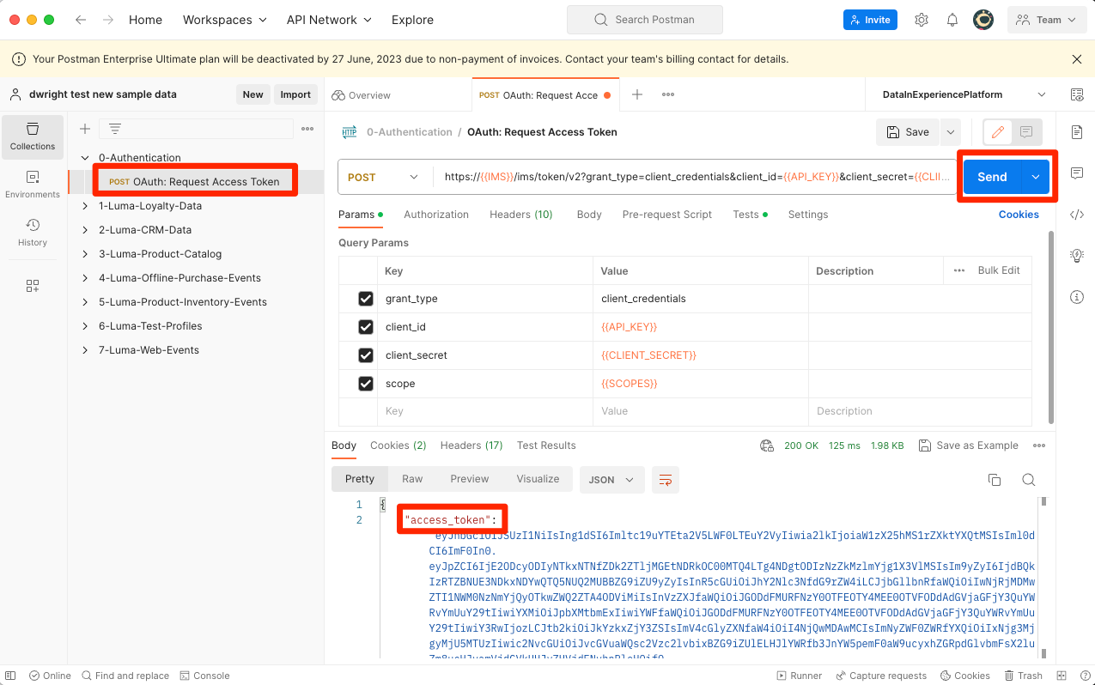Screen dimensions: 1095x685
Task: Open network information globe icon
Action: (x=768, y=446)
